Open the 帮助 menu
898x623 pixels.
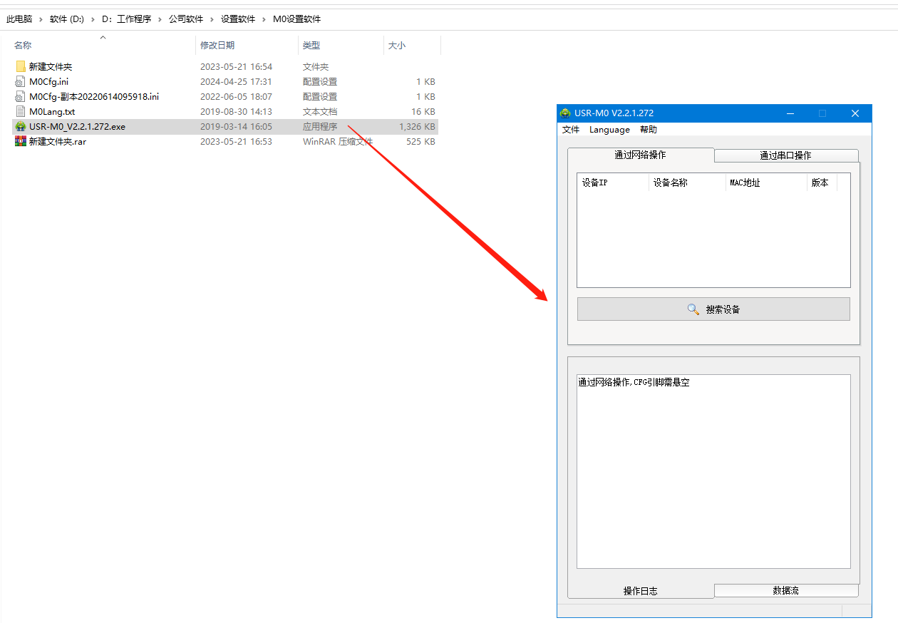[649, 130]
